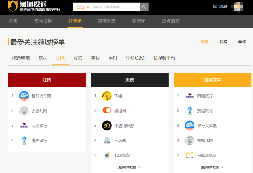253x173 pixels.
Task: Click the 同程旅行 logo in 红榜
Action: pos(24,126)
